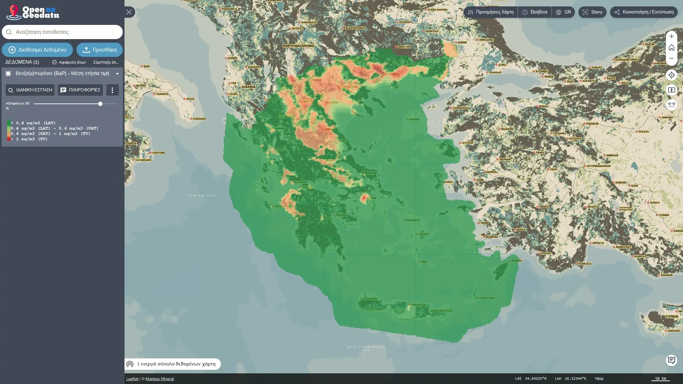This screenshot has height=384, width=683.
Task: Open Προτιμήσεις Χάρτη map settings
Action: tap(491, 12)
